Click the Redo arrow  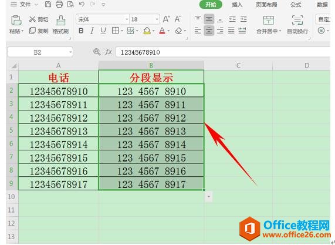93,4
